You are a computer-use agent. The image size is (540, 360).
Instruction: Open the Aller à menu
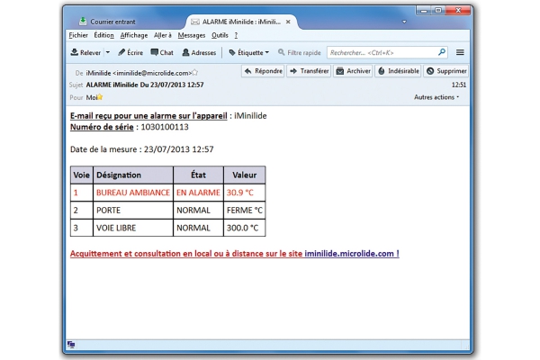(163, 35)
